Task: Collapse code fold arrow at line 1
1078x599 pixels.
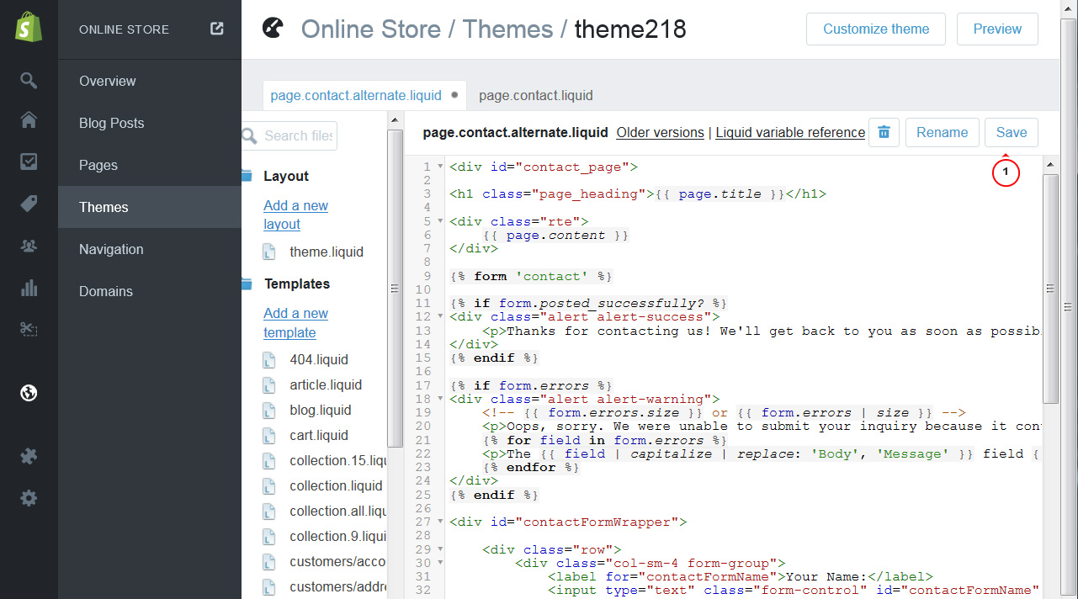Action: [x=440, y=167]
